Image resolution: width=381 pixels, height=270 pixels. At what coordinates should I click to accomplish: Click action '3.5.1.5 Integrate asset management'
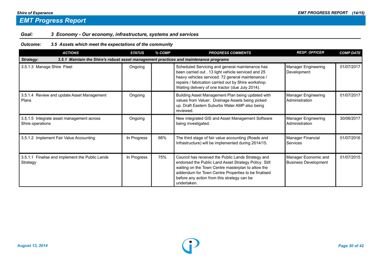click(61, 121)
